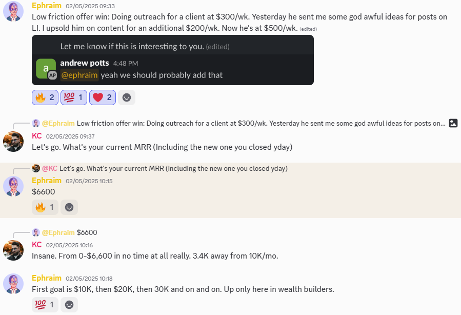Image resolution: width=461 pixels, height=315 pixels.
Task: Click the KC username on the 10:16 message
Action: click(x=37, y=244)
